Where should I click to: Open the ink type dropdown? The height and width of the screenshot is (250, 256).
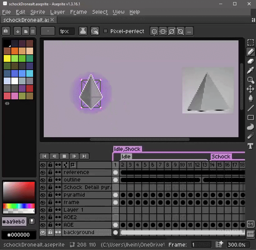coord(83,31)
